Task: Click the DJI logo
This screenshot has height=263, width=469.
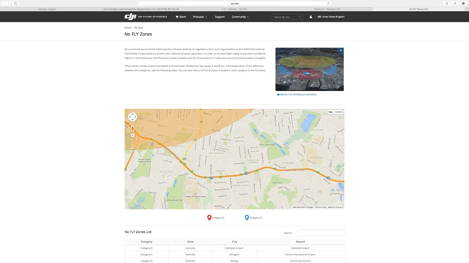Action: (130, 16)
